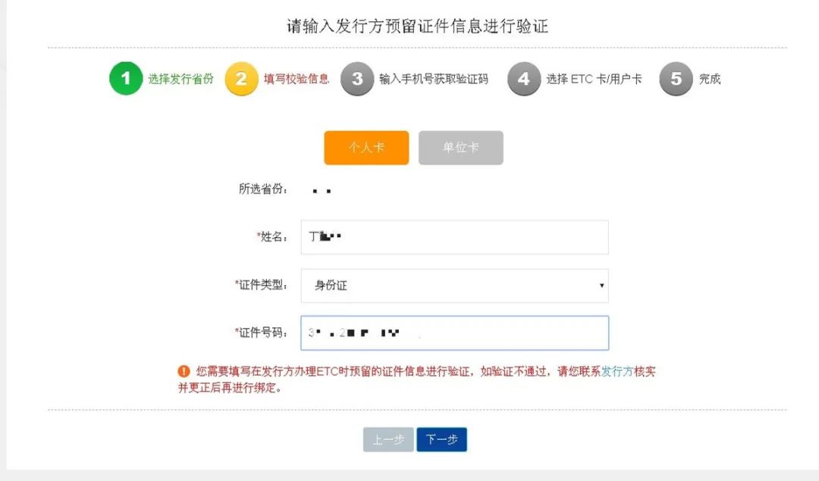Image resolution: width=819 pixels, height=481 pixels.
Task: Click the 选择发行省份 step label
Action: [180, 79]
